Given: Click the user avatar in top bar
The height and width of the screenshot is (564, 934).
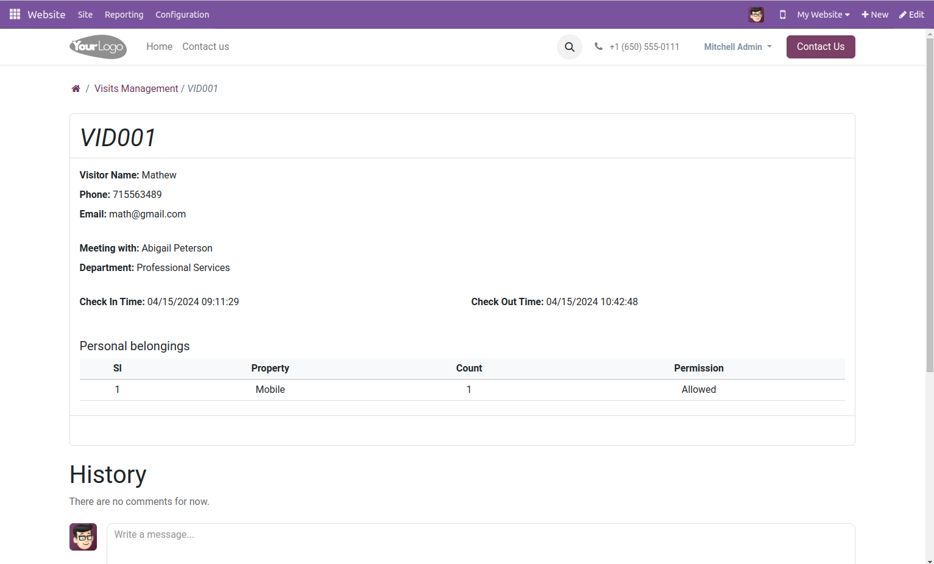Looking at the screenshot, I should coord(755,15).
